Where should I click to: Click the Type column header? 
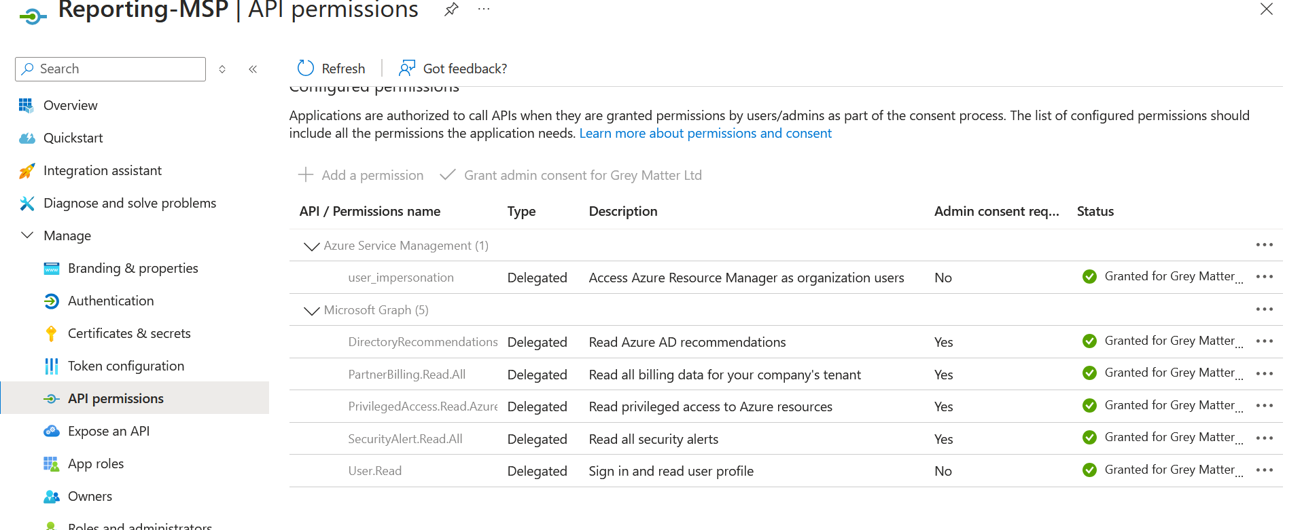(x=521, y=211)
